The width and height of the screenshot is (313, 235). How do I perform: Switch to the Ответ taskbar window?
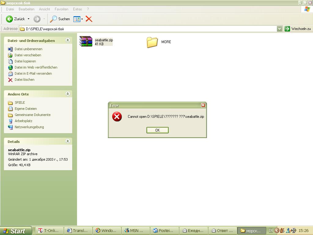pyautogui.click(x=223, y=231)
